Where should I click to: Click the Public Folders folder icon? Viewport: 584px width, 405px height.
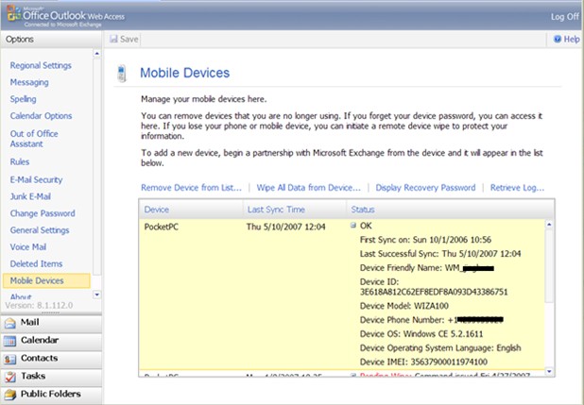(10, 395)
